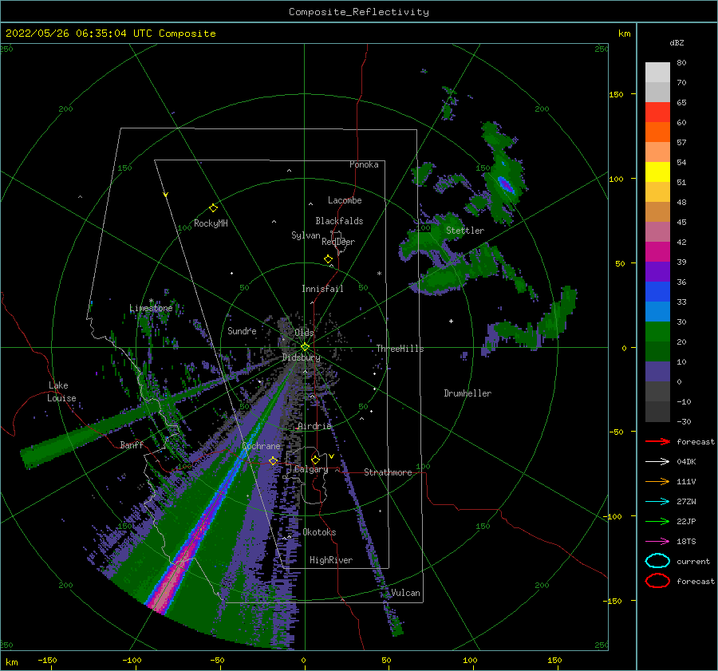This screenshot has height=671, width=718.
Task: Select the magenta 42–39 dBZ color swatch
Action: (x=657, y=252)
